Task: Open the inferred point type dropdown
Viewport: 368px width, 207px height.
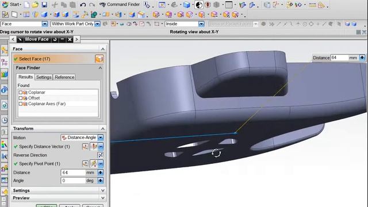Action: pos(101,163)
